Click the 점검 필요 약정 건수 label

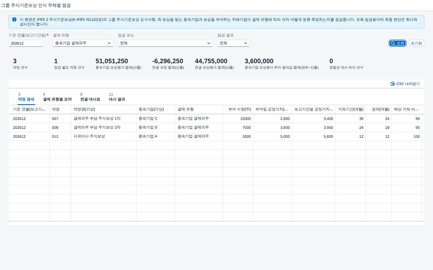click(x=69, y=67)
